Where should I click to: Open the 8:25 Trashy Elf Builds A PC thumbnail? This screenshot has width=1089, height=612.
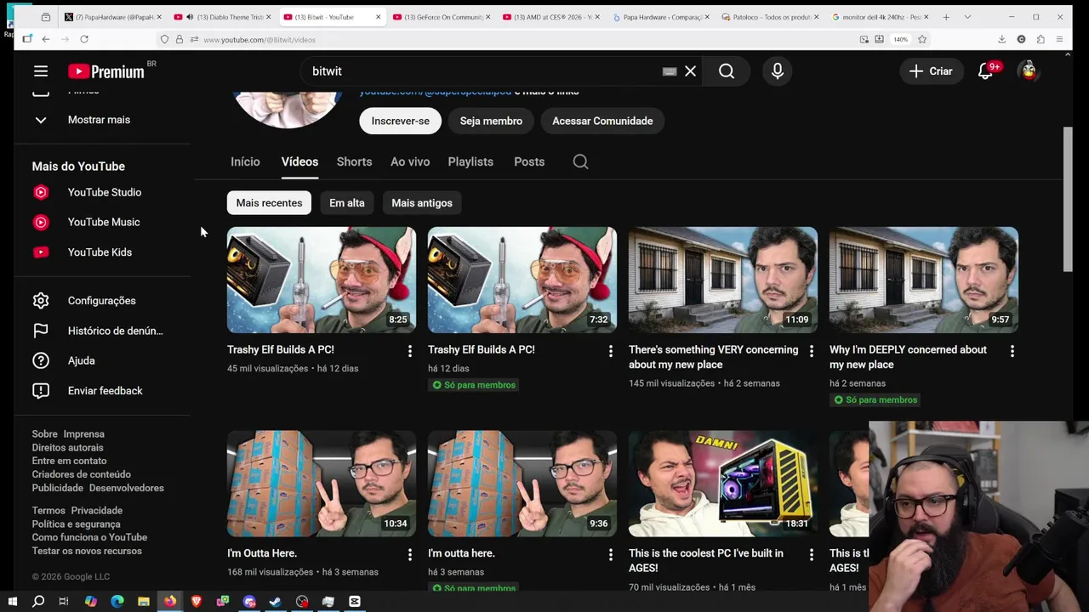(322, 280)
